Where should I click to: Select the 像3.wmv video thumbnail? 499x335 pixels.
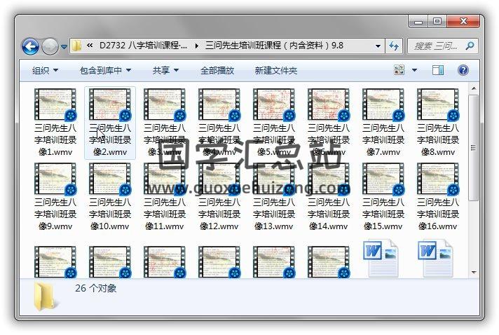coord(165,104)
